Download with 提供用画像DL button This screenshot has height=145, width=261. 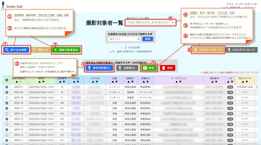[x=100, y=68]
